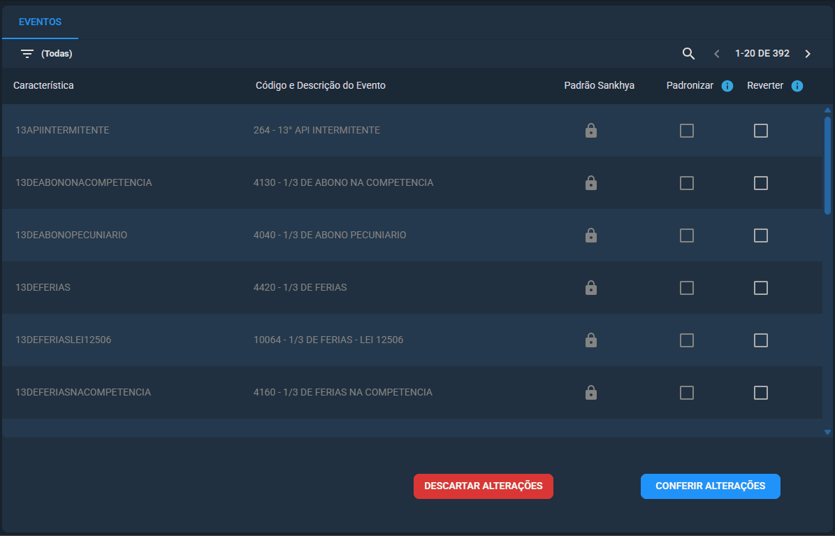835x536 pixels.
Task: Click lock icon for 13DEABONONACOMPETENCIA
Action: (x=591, y=183)
